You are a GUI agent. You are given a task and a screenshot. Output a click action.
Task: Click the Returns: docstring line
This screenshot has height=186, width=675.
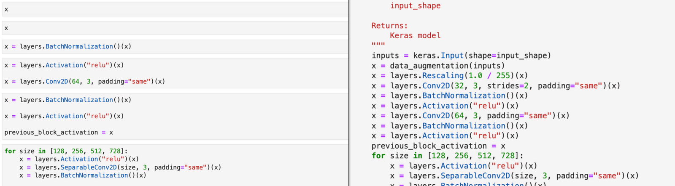point(389,26)
